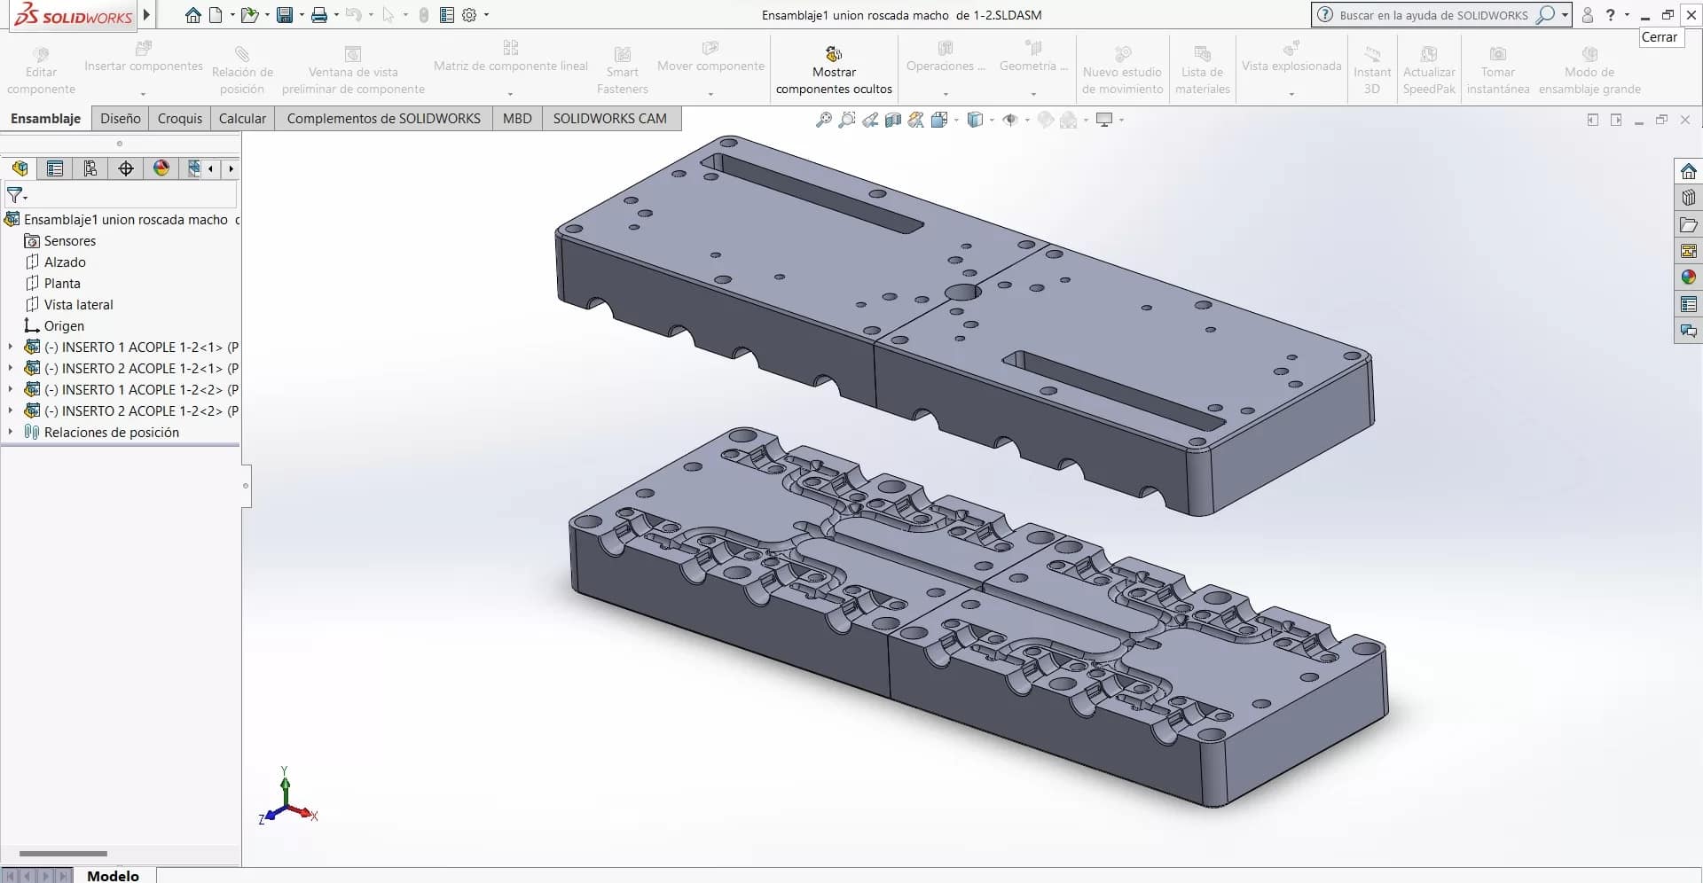Toggle the Hide/Show Items eye icon
Image resolution: width=1703 pixels, height=883 pixels.
pyautogui.click(x=1009, y=120)
